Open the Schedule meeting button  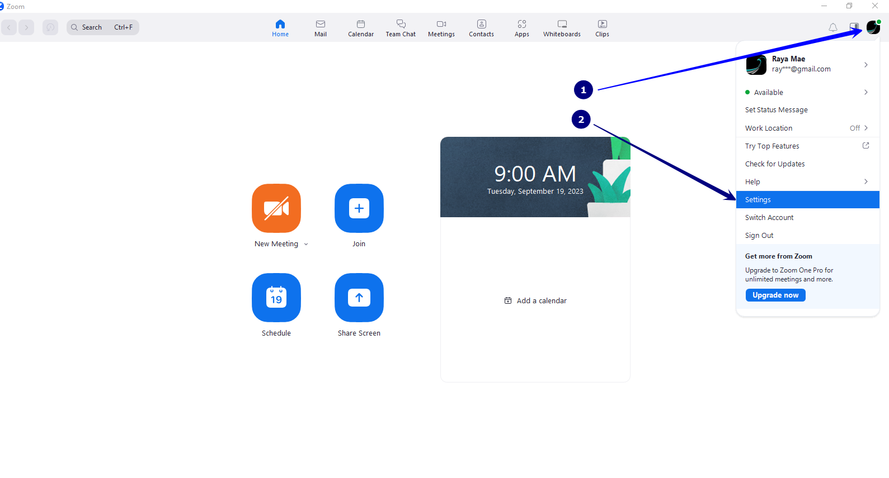click(276, 298)
